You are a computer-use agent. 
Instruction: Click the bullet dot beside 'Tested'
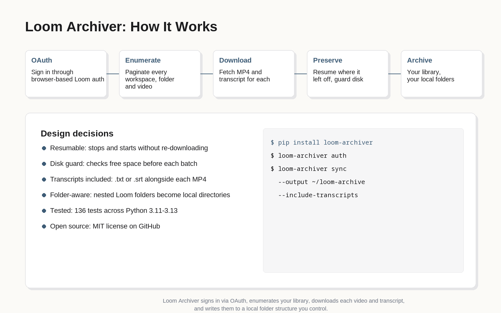(x=44, y=211)
